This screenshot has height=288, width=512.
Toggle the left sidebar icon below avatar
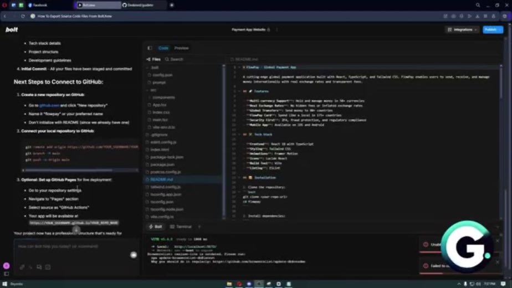coord(6,274)
